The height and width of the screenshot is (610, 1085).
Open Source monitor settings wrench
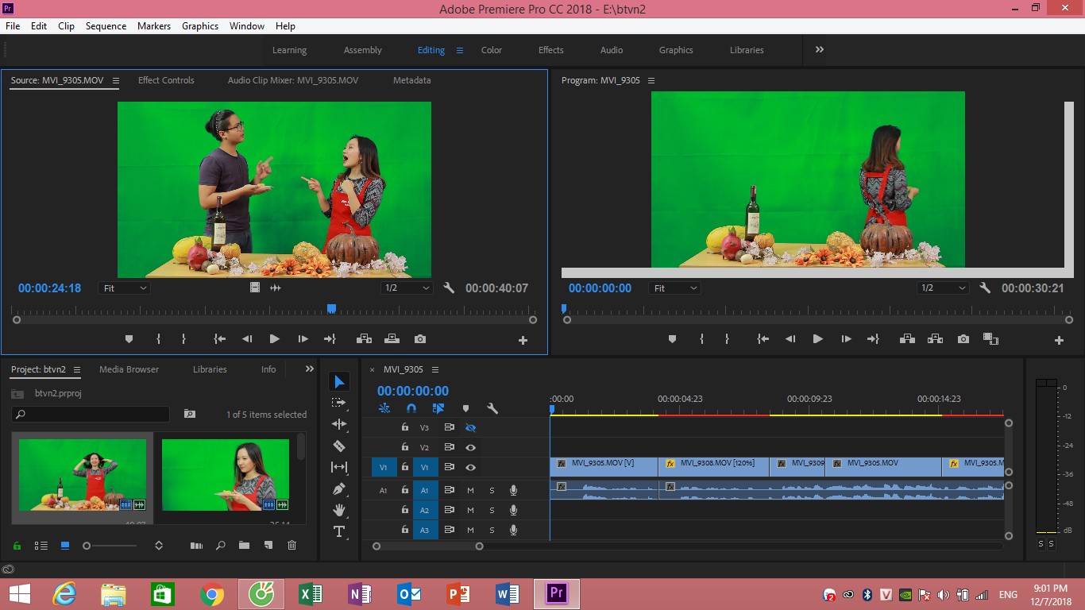click(449, 288)
